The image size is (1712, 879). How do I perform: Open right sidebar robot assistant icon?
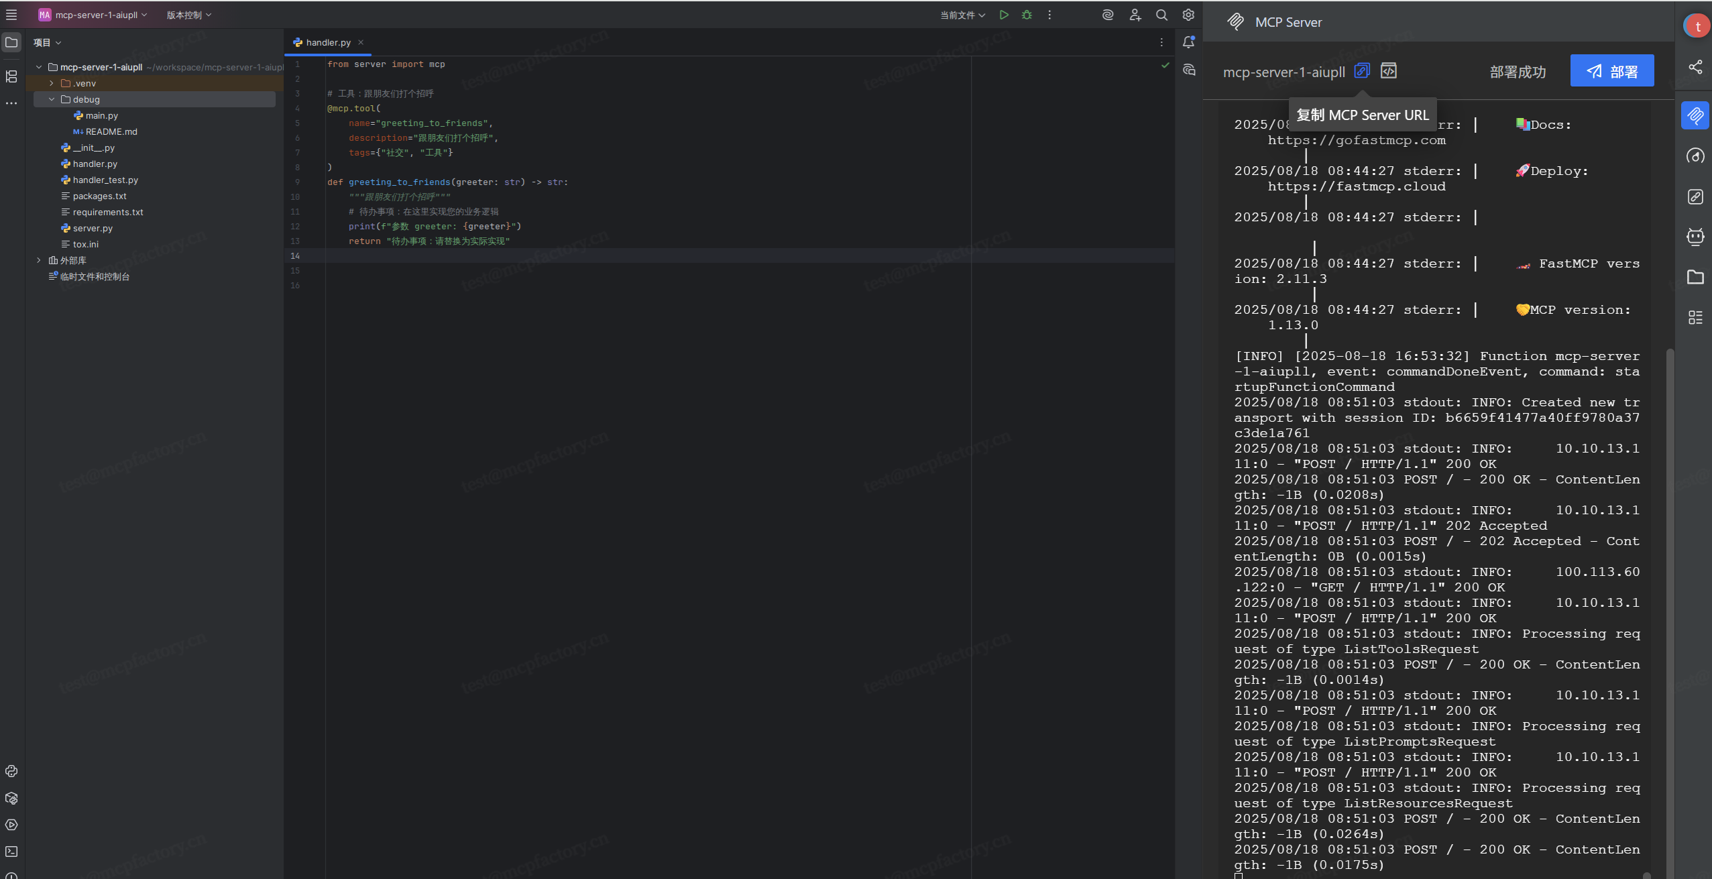1695,237
